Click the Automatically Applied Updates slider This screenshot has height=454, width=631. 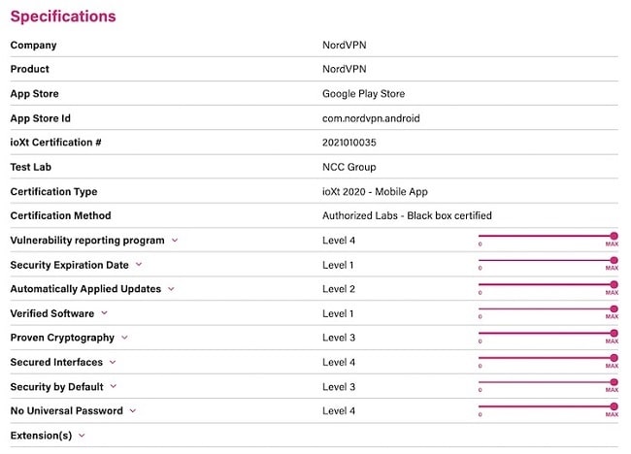click(547, 284)
